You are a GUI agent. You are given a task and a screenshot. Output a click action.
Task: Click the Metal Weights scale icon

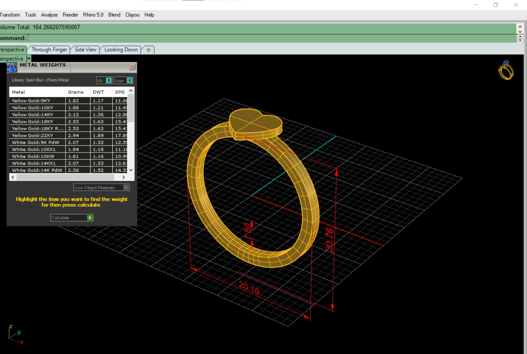point(12,67)
